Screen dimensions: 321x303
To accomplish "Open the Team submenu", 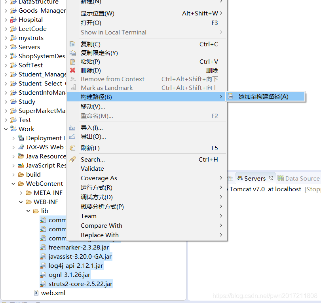I will click(x=147, y=216).
